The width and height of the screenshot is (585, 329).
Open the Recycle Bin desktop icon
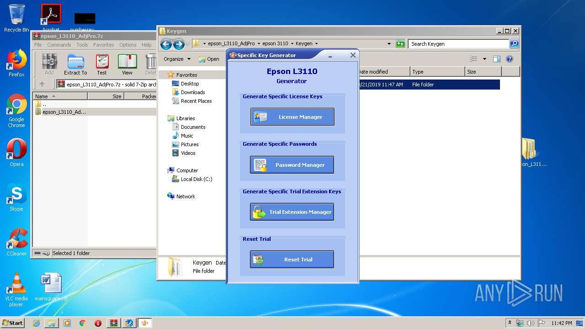16,18
